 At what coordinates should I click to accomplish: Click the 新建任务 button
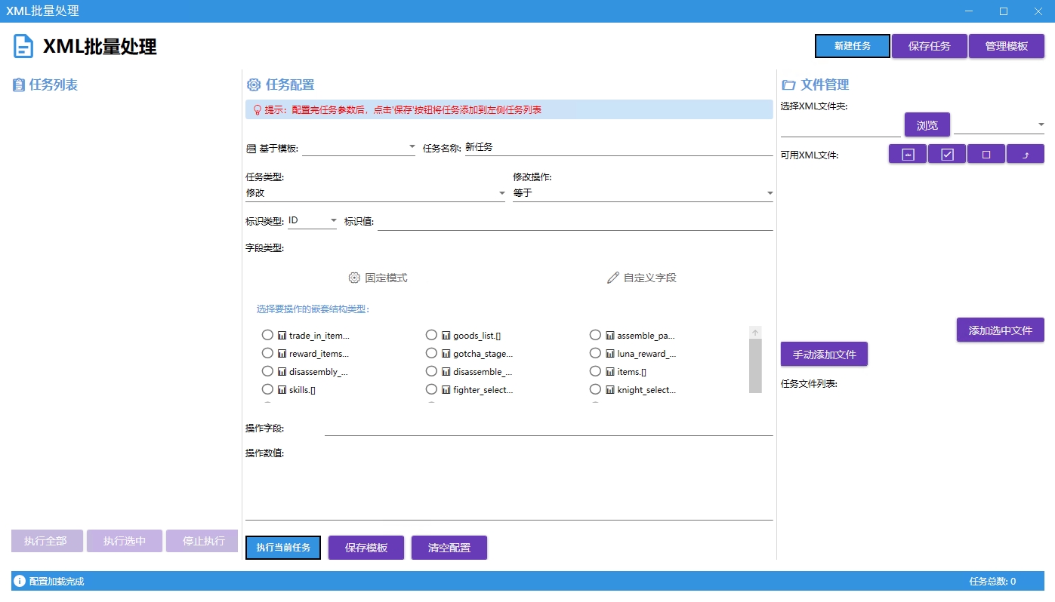[852, 45]
